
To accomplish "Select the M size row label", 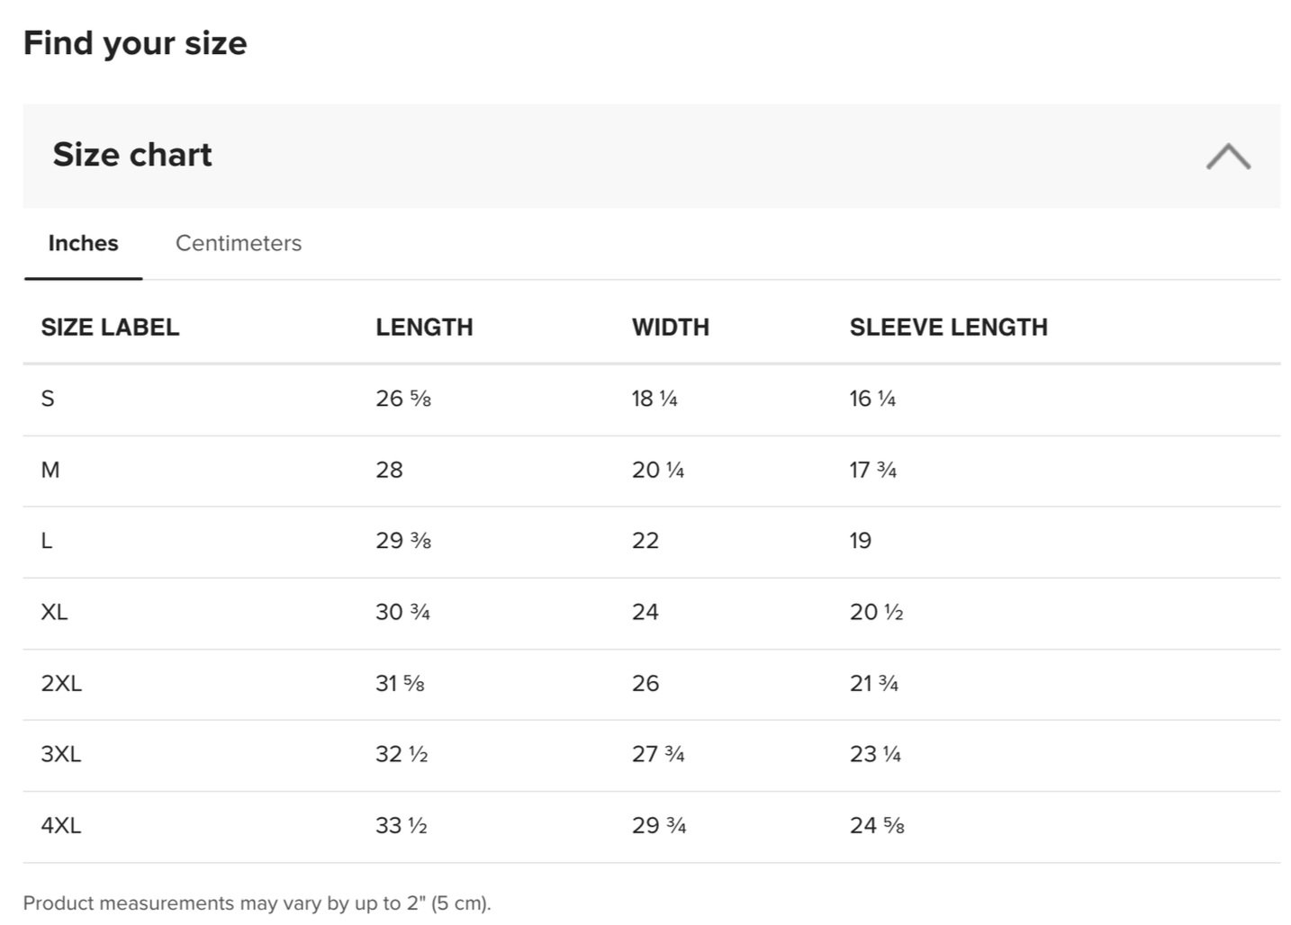I will [x=50, y=470].
